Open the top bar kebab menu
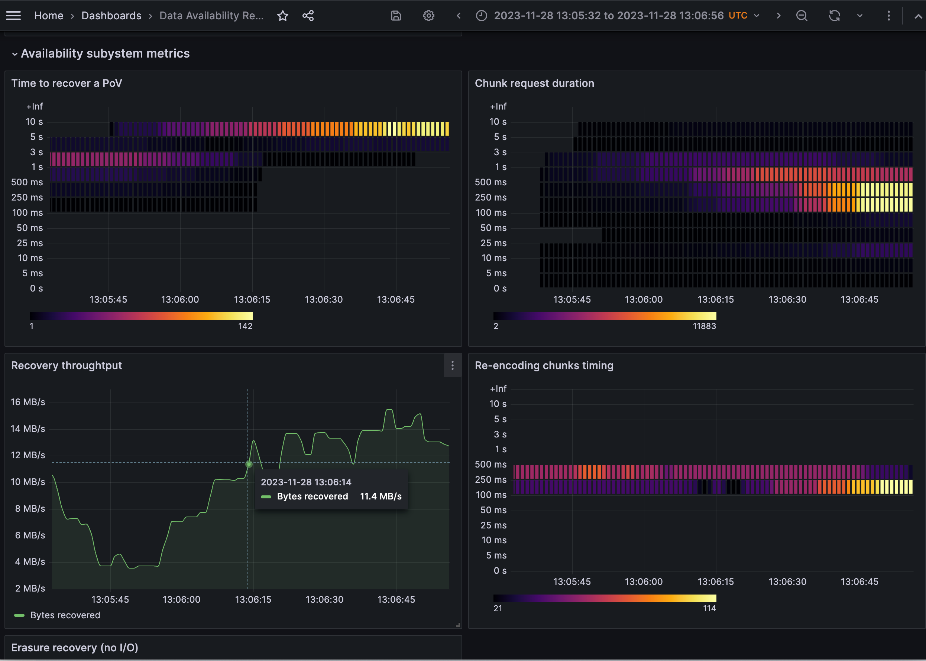 888,16
